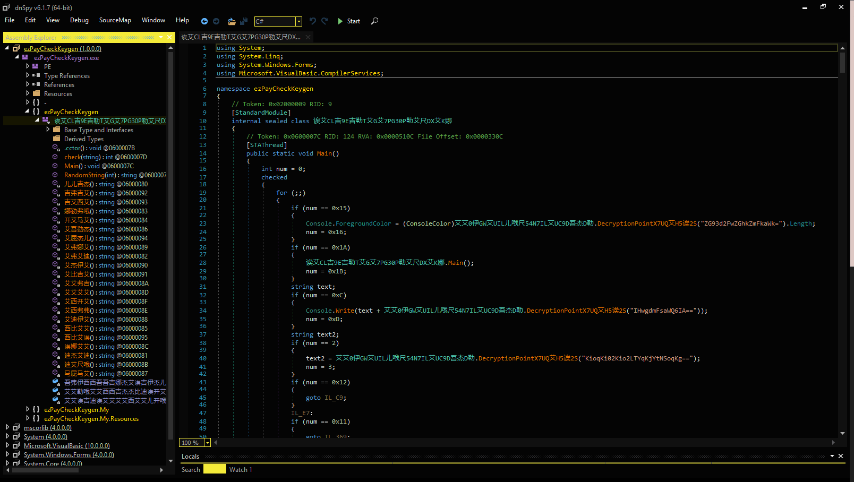
Task: Select check(string) : int in the tree
Action: pos(106,157)
